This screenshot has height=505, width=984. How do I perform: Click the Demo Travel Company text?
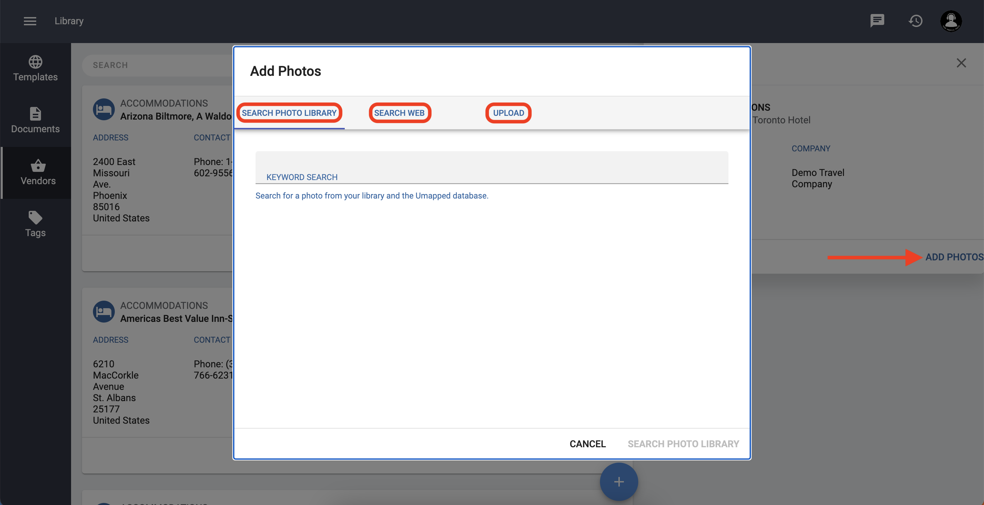pyautogui.click(x=818, y=178)
